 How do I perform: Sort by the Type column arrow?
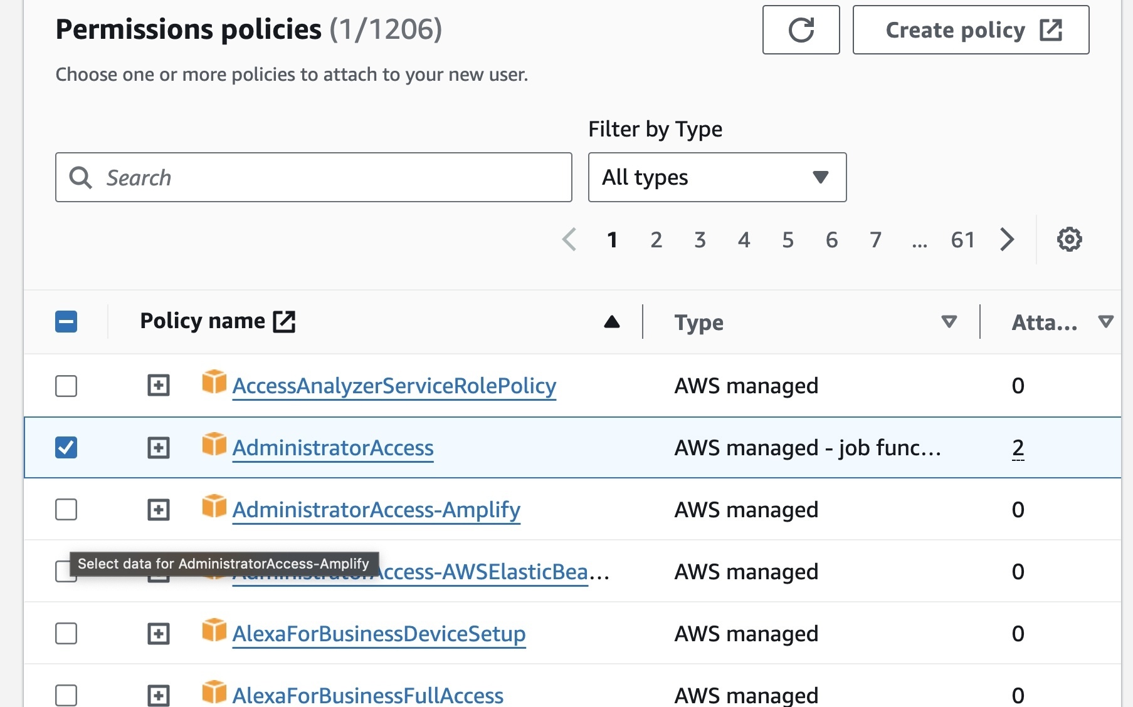pos(949,322)
